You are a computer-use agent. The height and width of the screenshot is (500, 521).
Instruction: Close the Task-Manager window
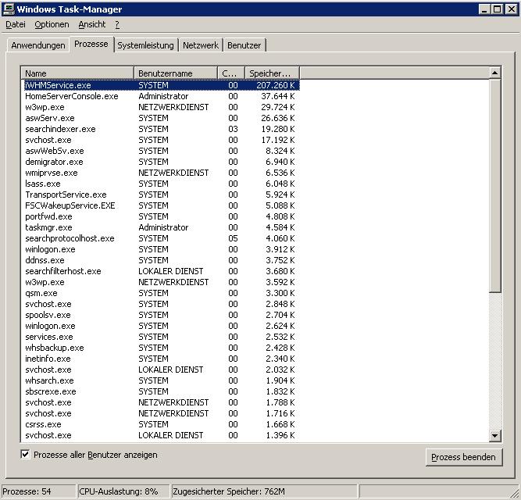click(511, 9)
